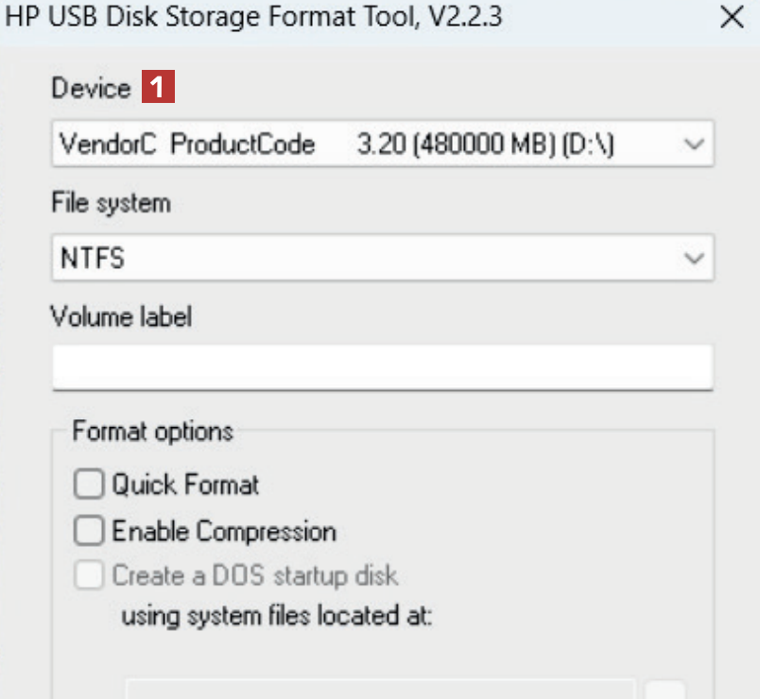This screenshot has width=760, height=699.
Task: Click the system files location path field
Action: (x=380, y=690)
